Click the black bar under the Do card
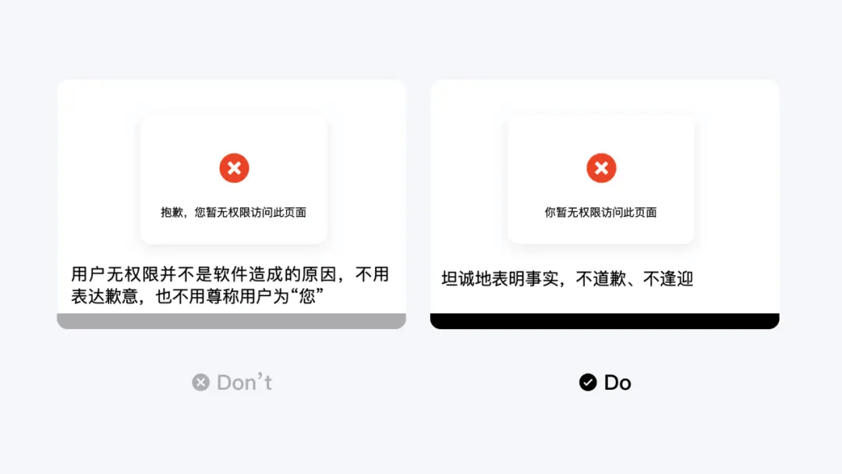This screenshot has height=474, width=842. pyautogui.click(x=605, y=321)
